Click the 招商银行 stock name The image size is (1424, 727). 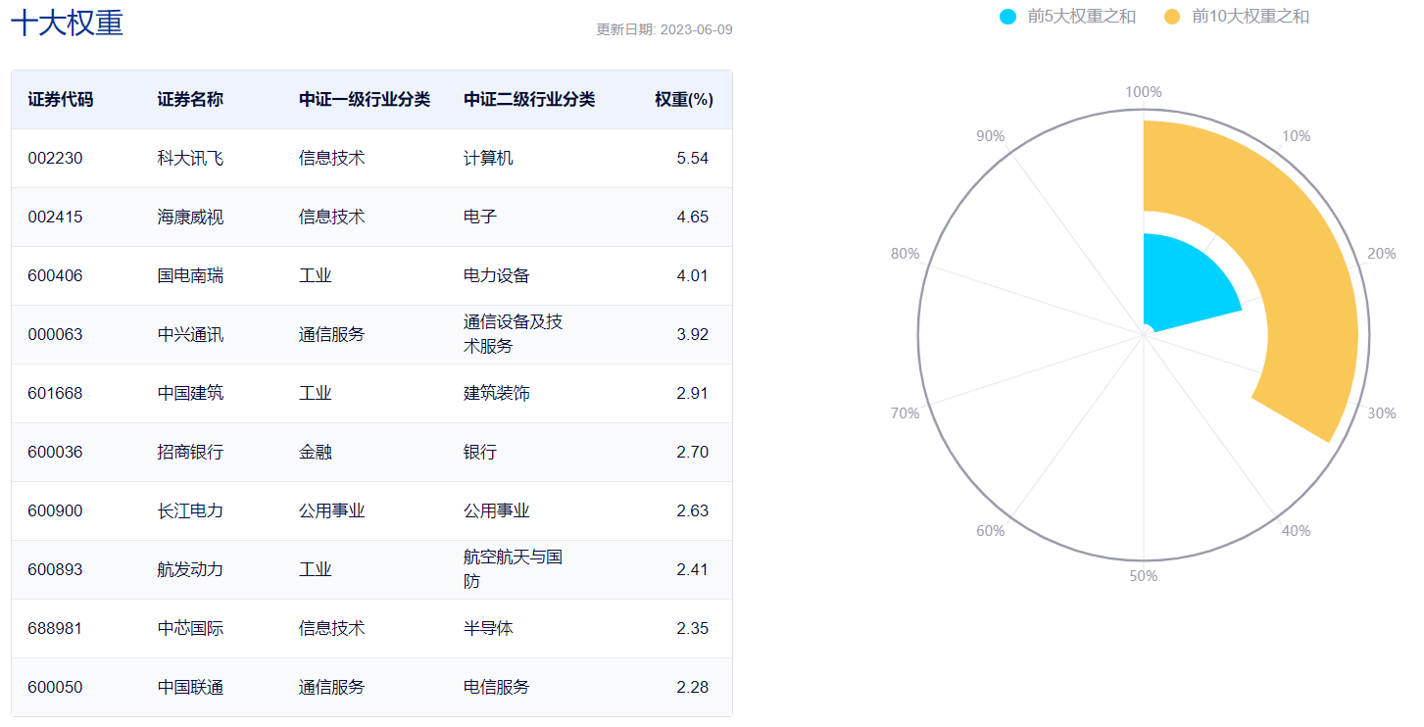[190, 453]
